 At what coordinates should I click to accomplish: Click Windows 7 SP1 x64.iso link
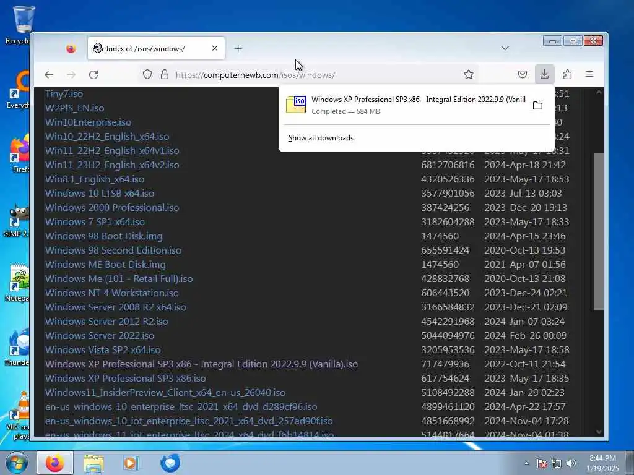[x=95, y=222]
